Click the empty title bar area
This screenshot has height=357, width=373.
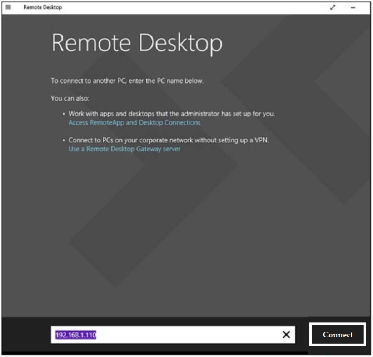click(x=198, y=7)
